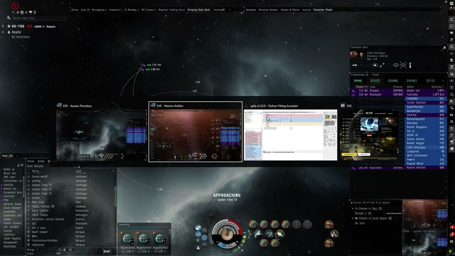Screen dimensions: 455x256
Task: Open the Microgangs chat tab
Action: (x=98, y=10)
